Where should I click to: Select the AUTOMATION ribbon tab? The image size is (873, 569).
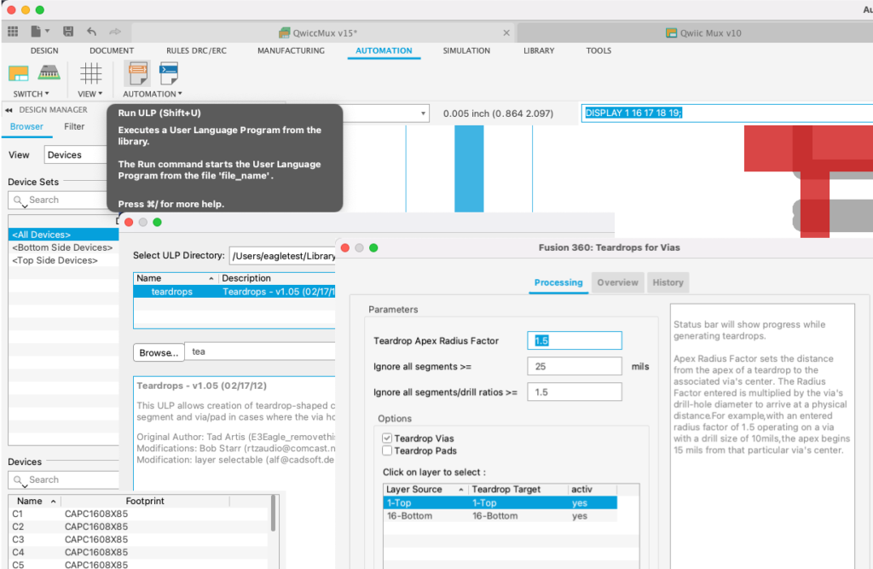click(x=384, y=50)
